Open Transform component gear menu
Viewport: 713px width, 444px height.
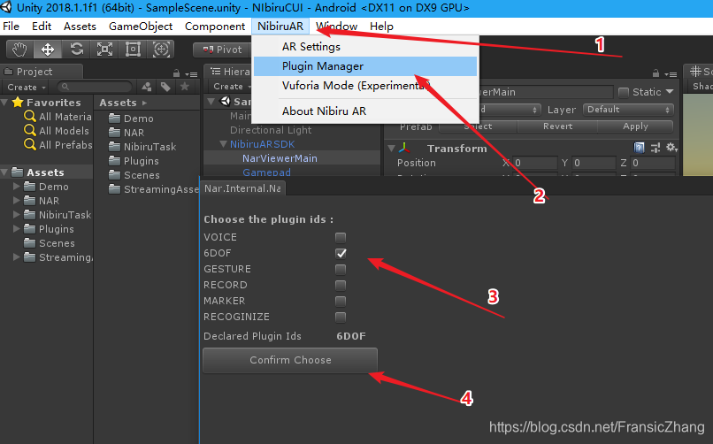pyautogui.click(x=671, y=147)
